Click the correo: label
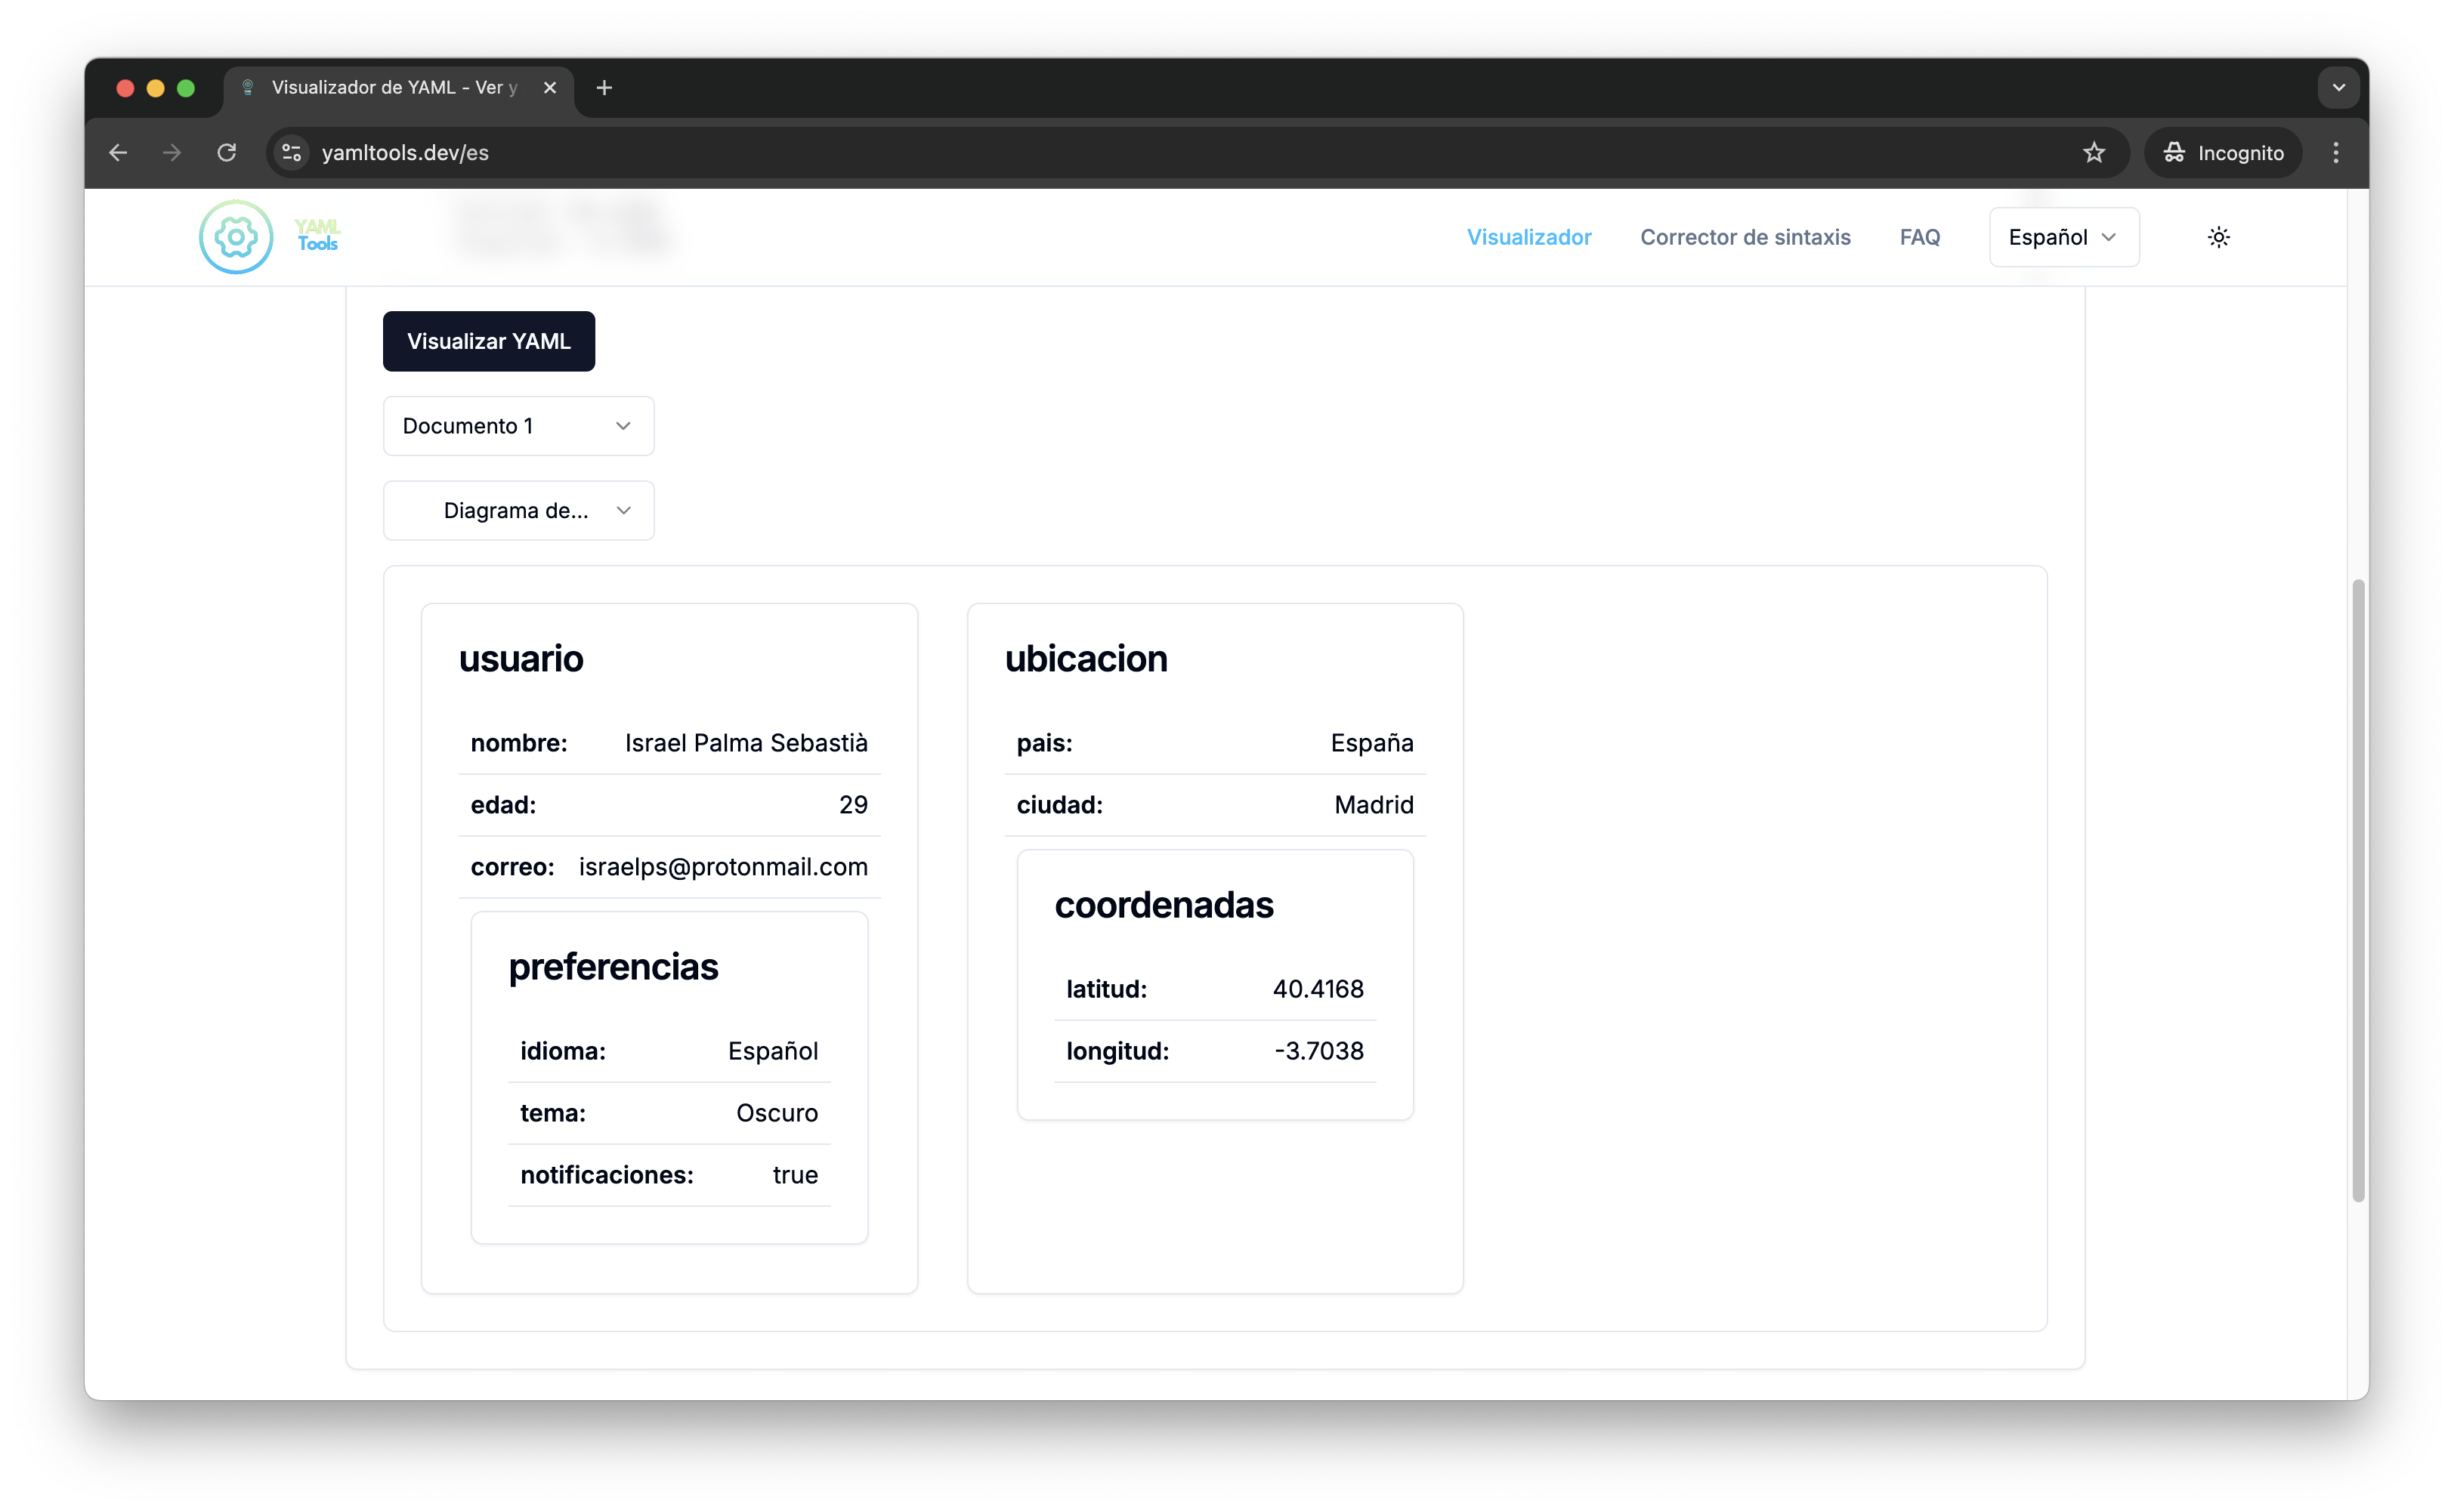Viewport: 2454px width, 1512px height. (x=512, y=867)
